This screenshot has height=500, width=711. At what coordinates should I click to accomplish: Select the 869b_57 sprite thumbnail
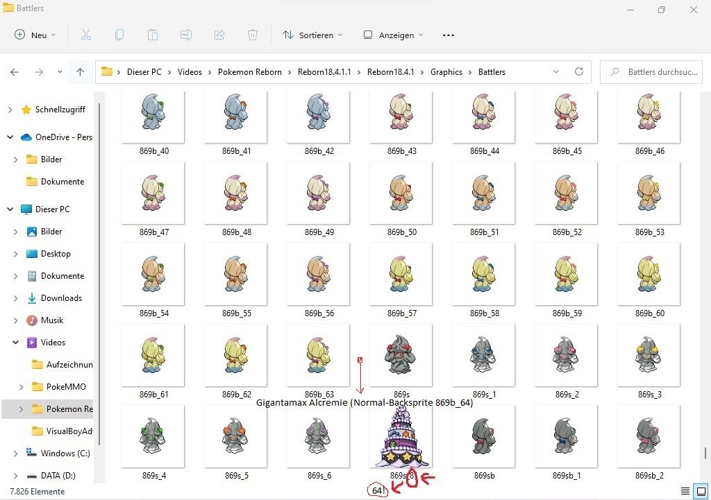401,274
